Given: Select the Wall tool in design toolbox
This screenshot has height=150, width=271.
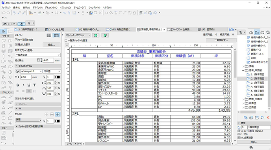Looking at the screenshot, I should coord(4,41).
